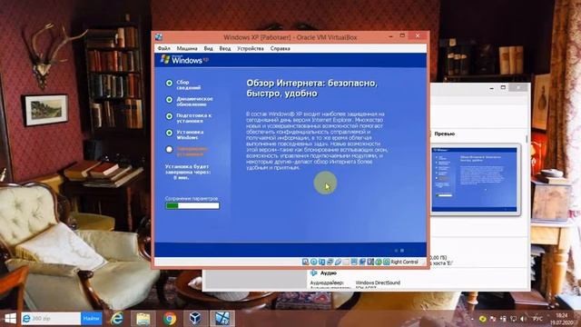Click the Превью section header
Image resolution: width=581 pixels, height=327 pixels.
[x=445, y=134]
